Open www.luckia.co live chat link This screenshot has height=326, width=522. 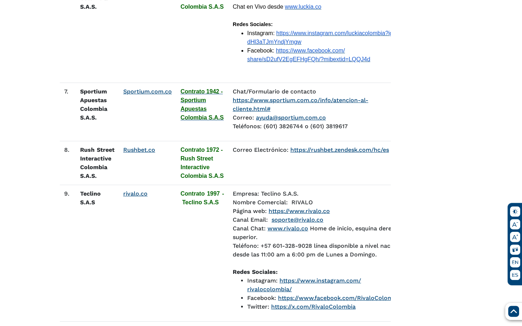[303, 7]
